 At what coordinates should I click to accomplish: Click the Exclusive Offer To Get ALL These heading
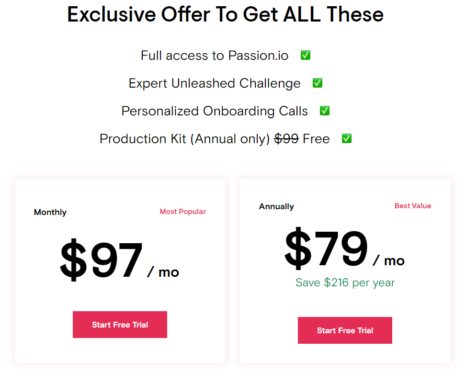pyautogui.click(x=225, y=14)
